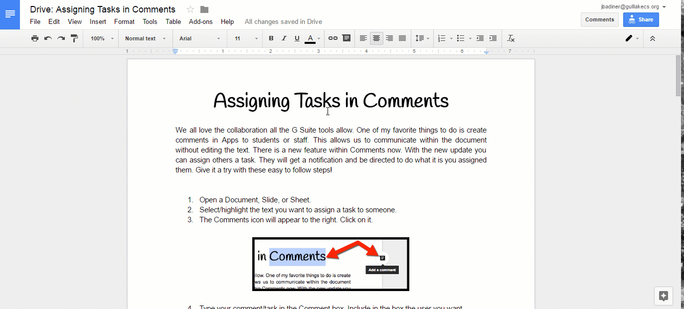Click the Comments button

600,19
